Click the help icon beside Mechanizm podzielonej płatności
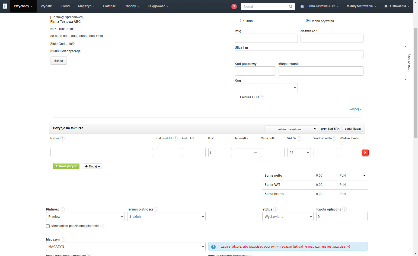This screenshot has height=256, width=418. point(102,226)
